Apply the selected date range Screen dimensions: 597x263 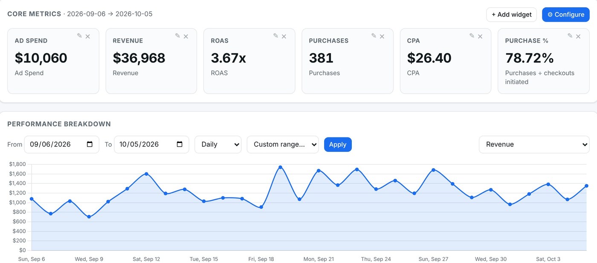tap(338, 144)
